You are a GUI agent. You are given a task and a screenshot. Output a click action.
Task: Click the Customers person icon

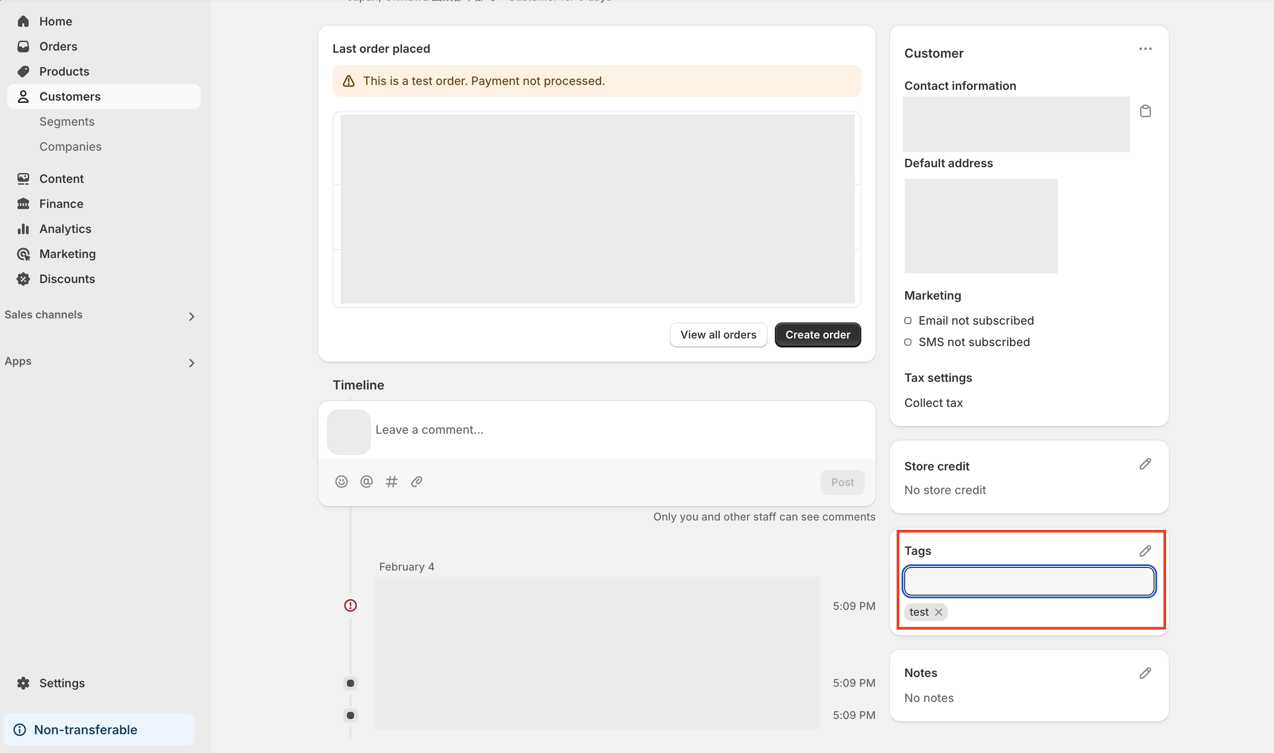23,97
